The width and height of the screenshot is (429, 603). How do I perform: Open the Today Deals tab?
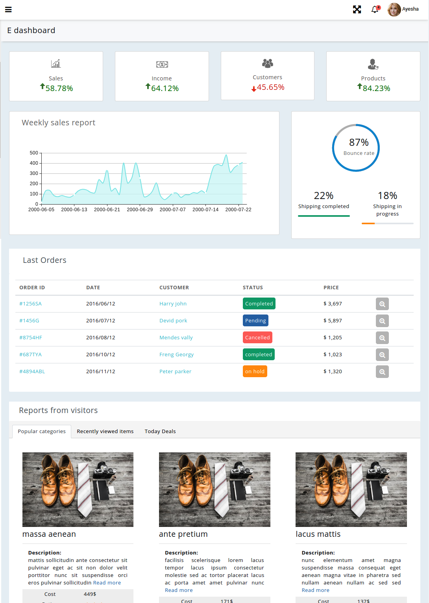click(x=160, y=432)
